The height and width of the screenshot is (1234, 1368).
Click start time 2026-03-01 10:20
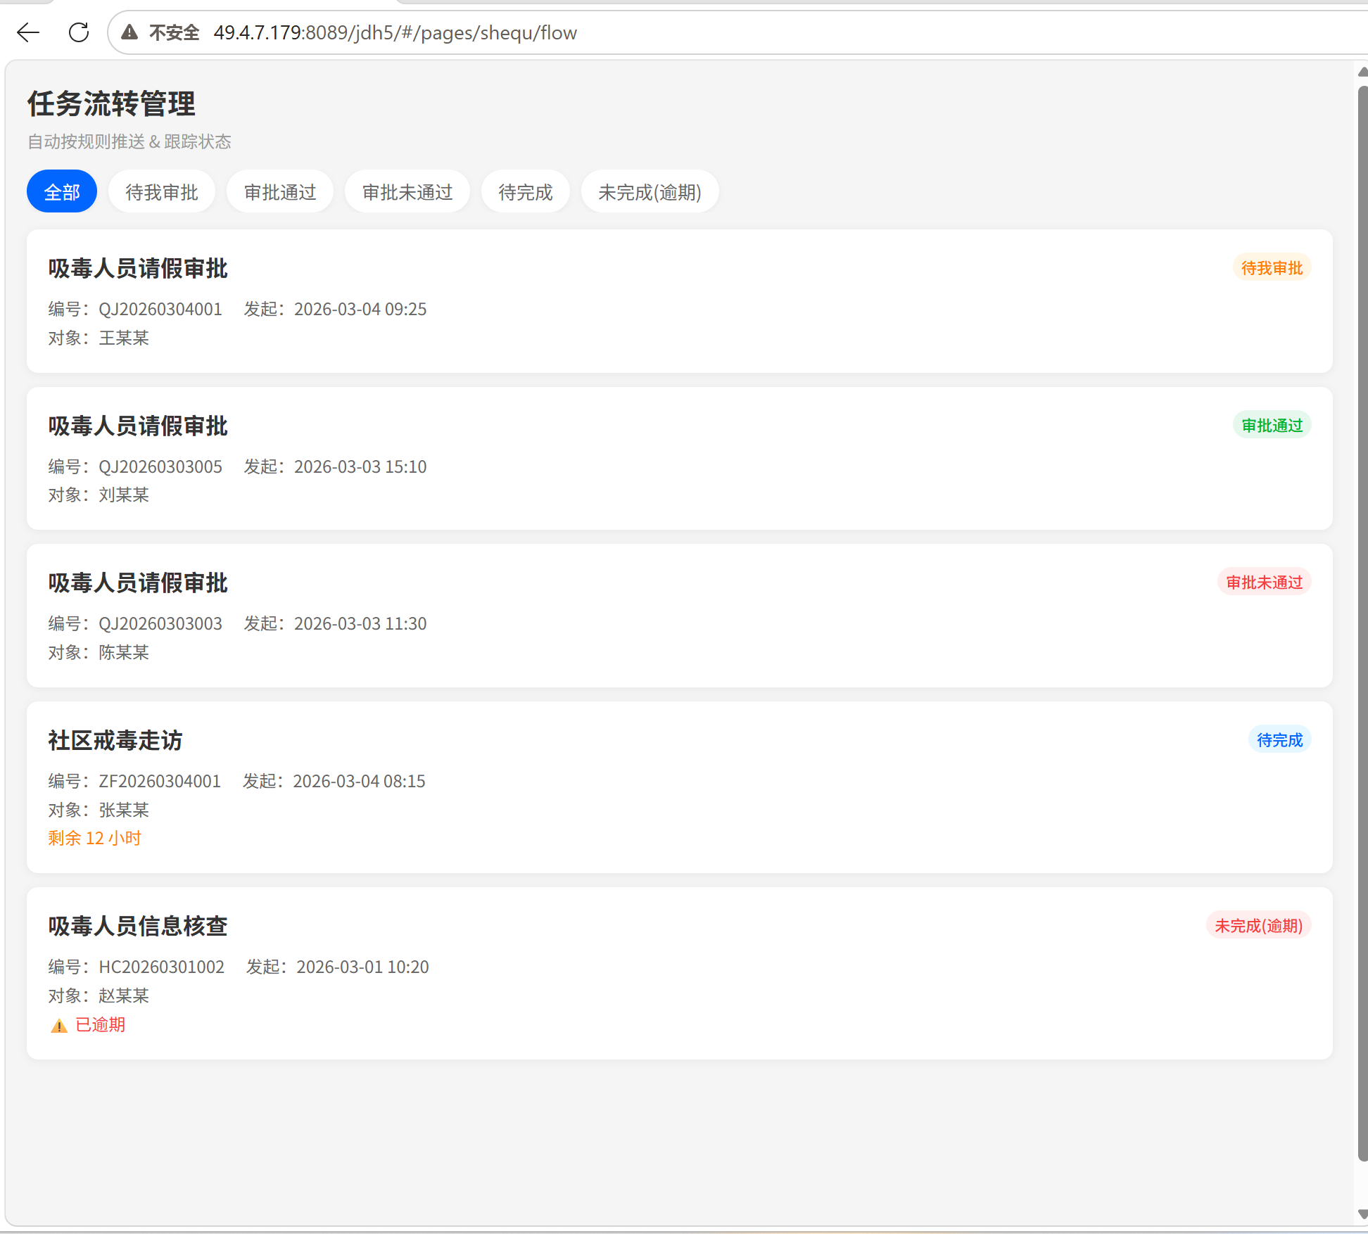[x=362, y=967]
